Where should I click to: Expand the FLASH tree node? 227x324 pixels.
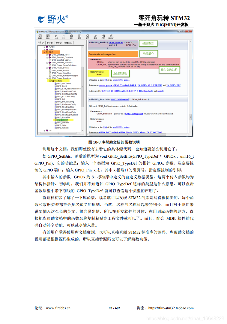click(x=44, y=47)
